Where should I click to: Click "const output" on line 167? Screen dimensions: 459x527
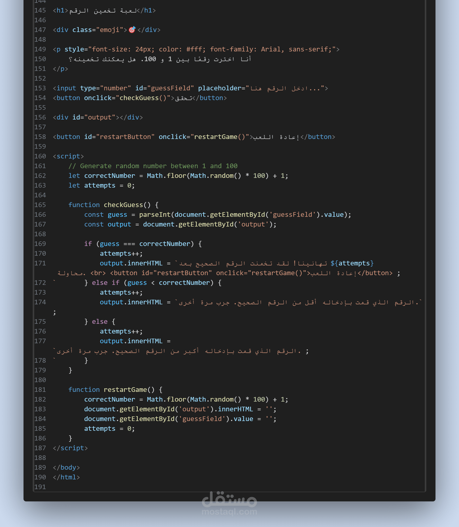coord(108,224)
